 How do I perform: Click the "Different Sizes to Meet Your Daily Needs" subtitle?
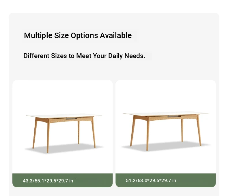click(x=84, y=56)
